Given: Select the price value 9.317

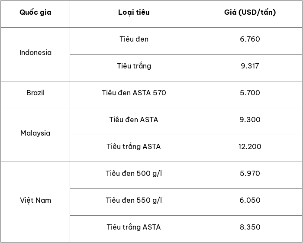Looking at the screenshot, I should click(250, 66).
